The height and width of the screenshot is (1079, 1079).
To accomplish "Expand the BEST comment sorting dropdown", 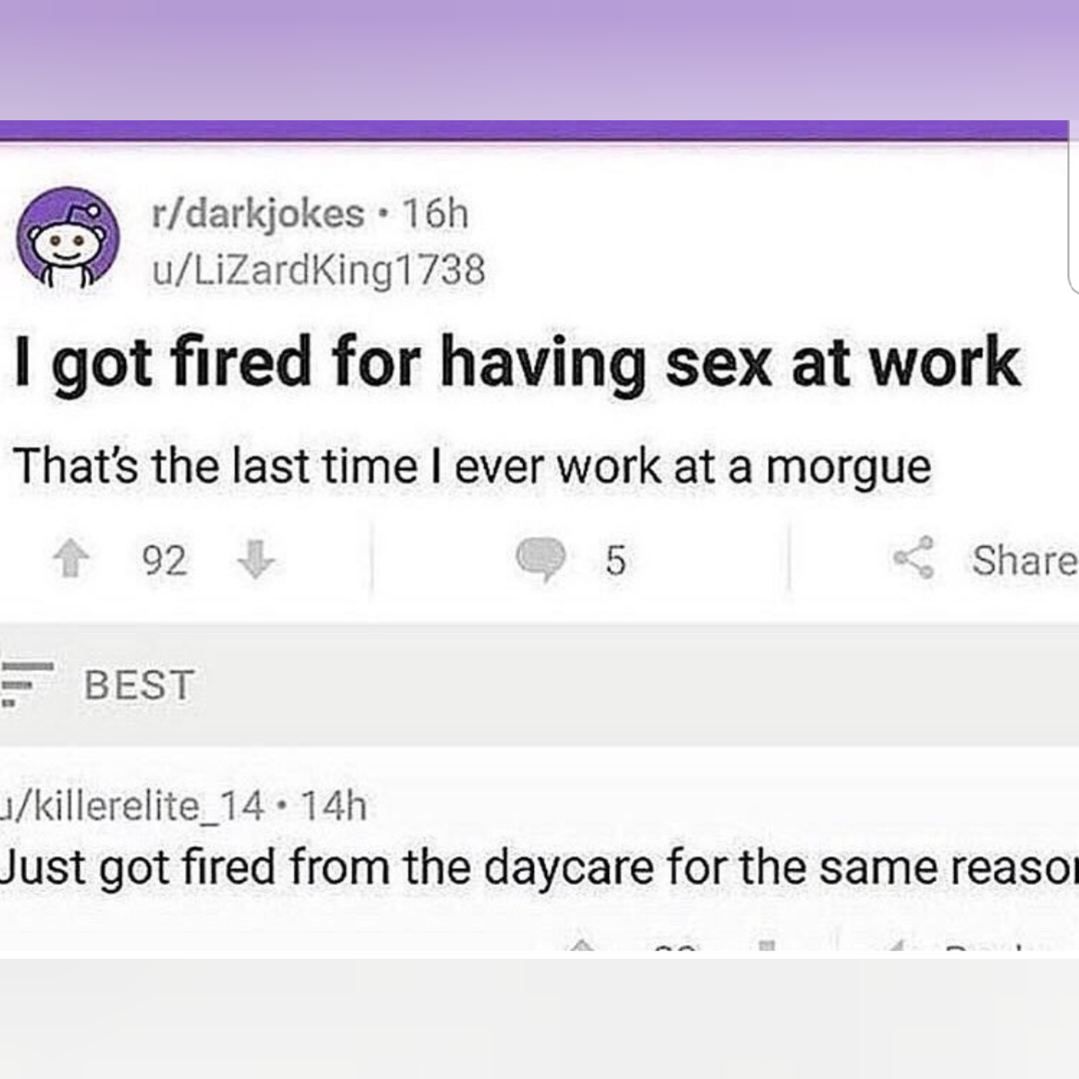I will [139, 685].
